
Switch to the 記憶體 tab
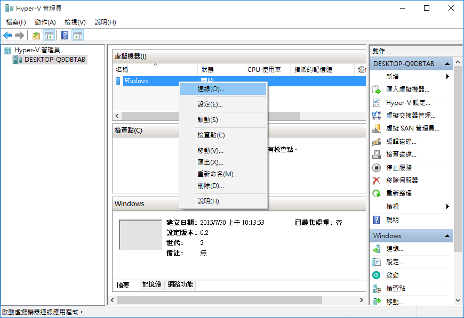152,284
